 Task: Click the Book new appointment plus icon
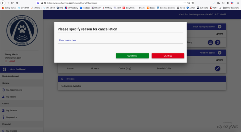coord(219,27)
